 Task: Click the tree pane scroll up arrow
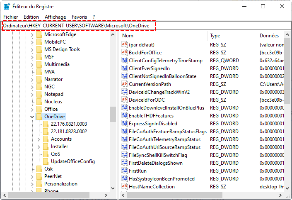(113, 34)
